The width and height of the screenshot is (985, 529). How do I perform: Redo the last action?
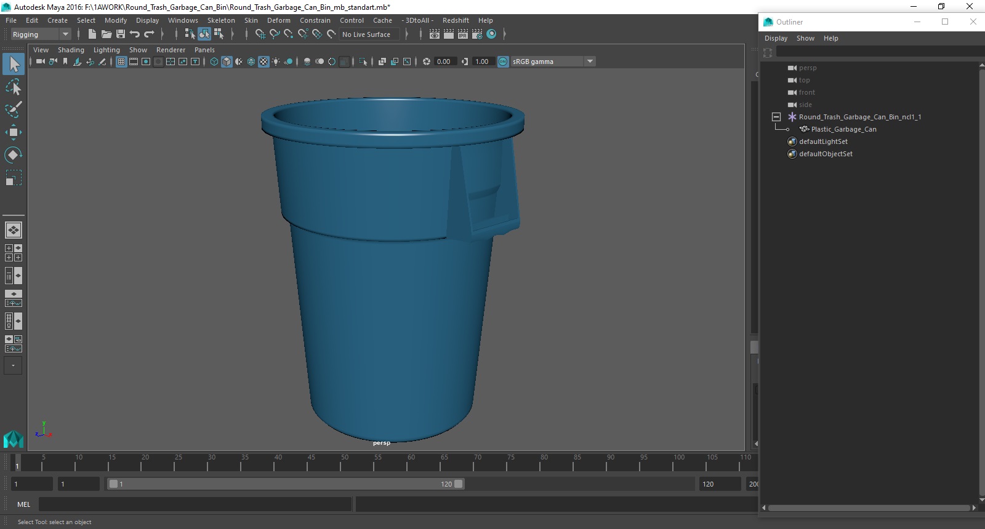pos(149,34)
